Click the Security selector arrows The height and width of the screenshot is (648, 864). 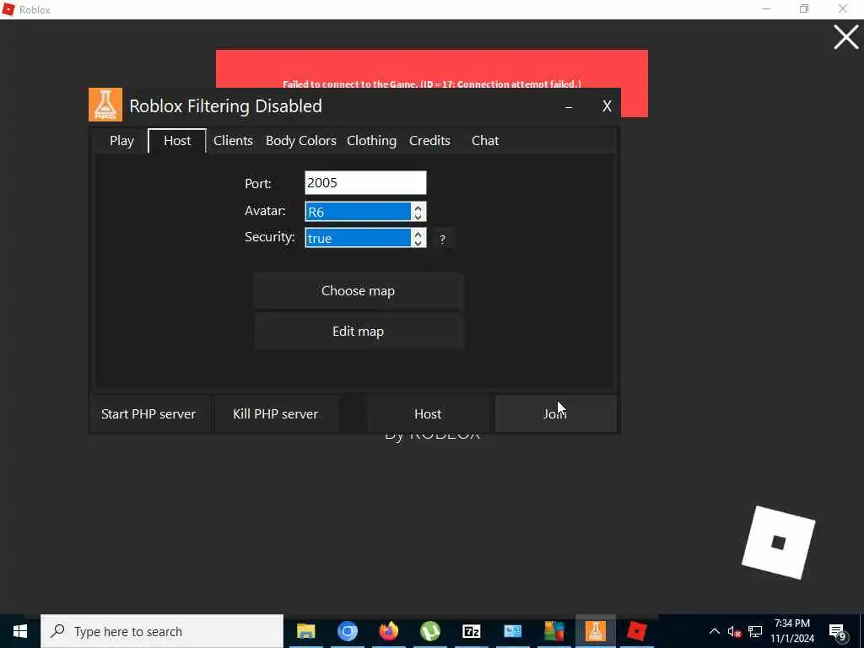[x=418, y=238]
